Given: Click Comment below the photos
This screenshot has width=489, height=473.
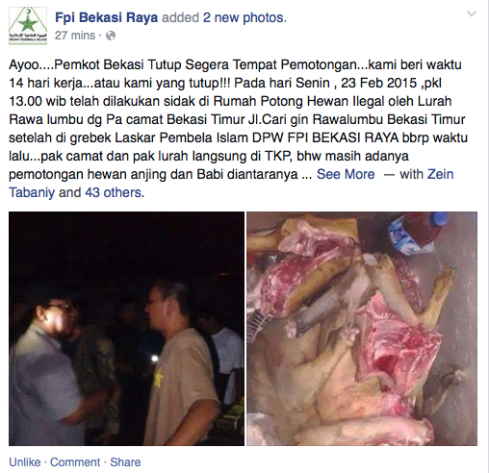Looking at the screenshot, I should (75, 462).
